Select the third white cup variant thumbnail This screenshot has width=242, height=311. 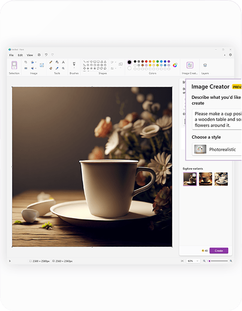(x=221, y=179)
